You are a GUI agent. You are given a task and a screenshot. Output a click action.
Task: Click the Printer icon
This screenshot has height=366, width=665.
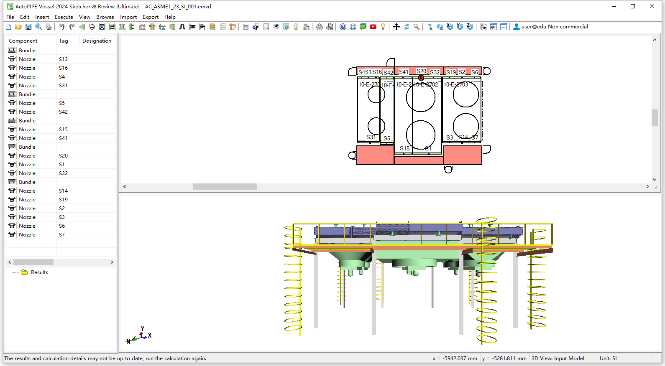point(49,27)
